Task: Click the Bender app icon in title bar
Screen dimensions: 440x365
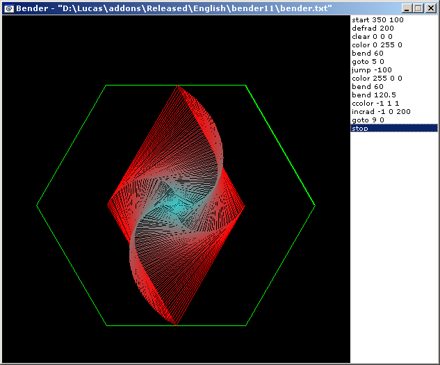Action: pos(9,8)
